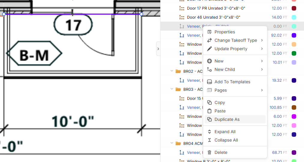
Task: Collapse the BR03 folder chevron
Action: [172, 89]
